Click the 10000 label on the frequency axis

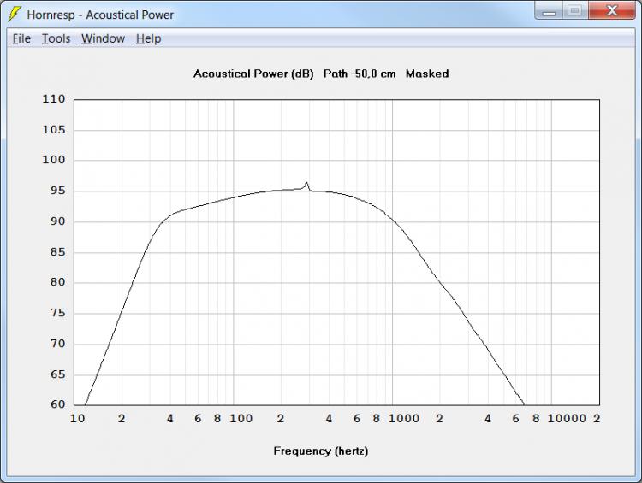567,418
